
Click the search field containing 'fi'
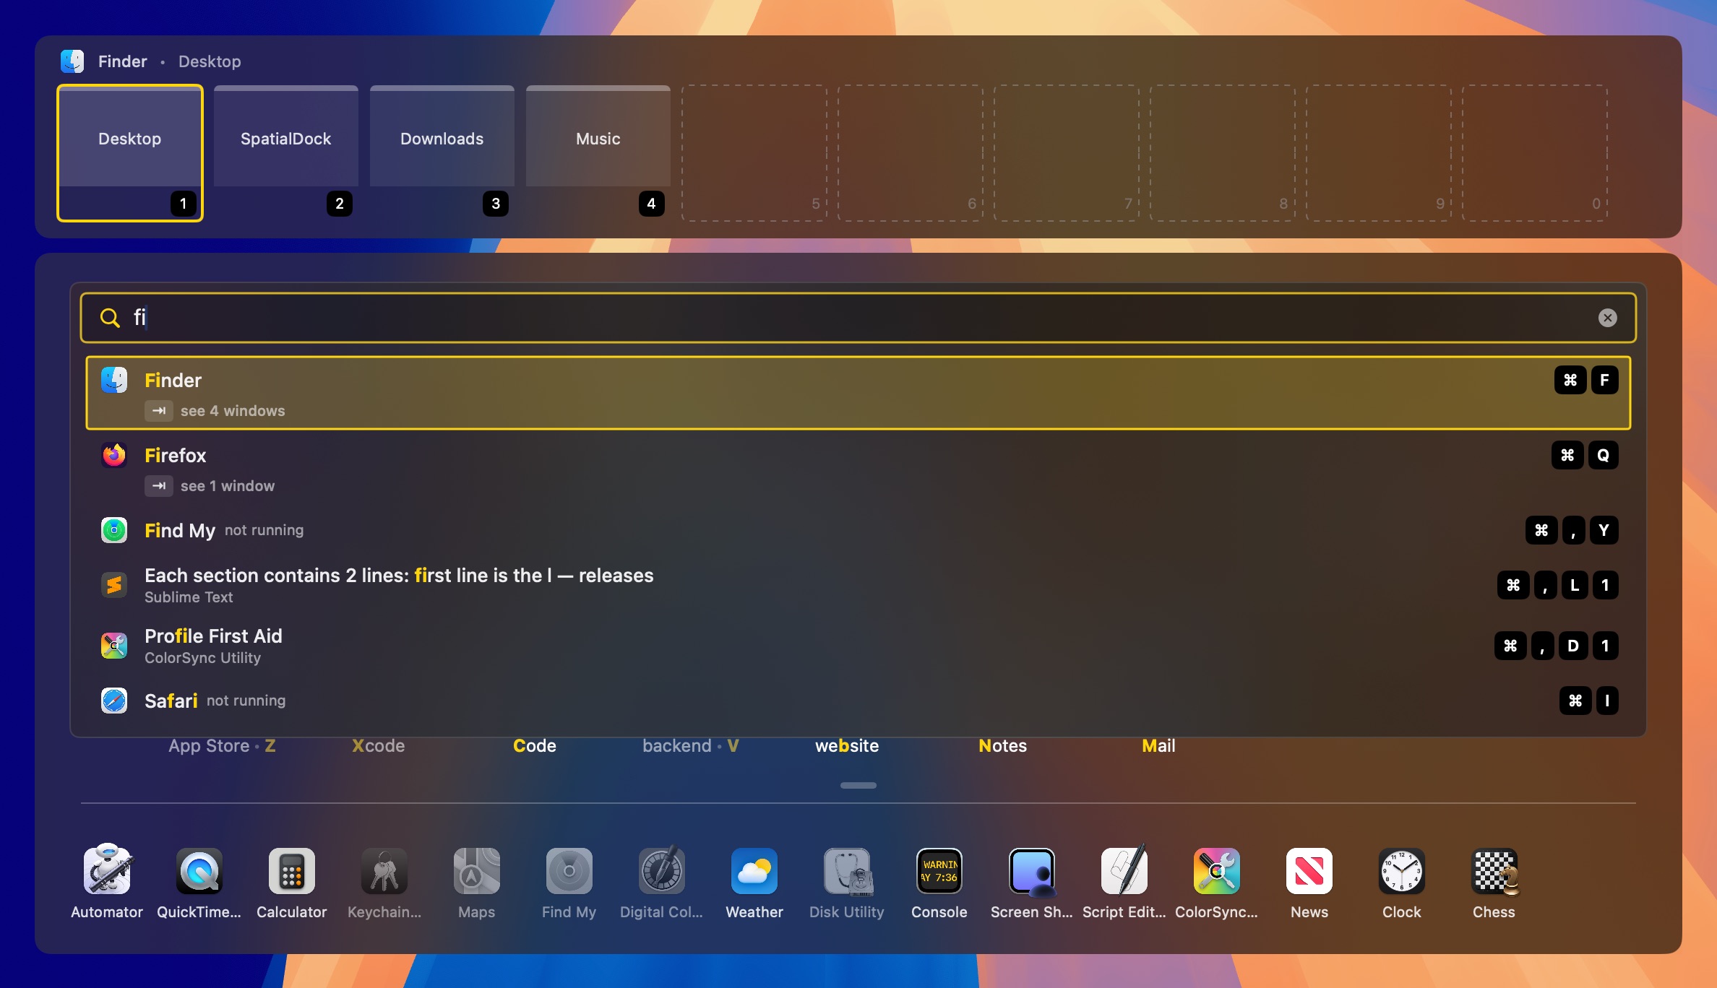[x=858, y=318]
